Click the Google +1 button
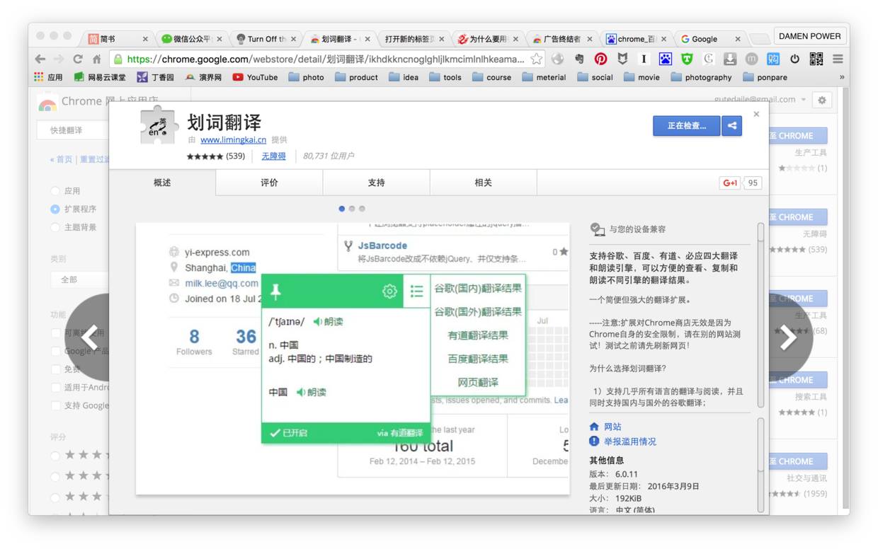 (x=730, y=183)
